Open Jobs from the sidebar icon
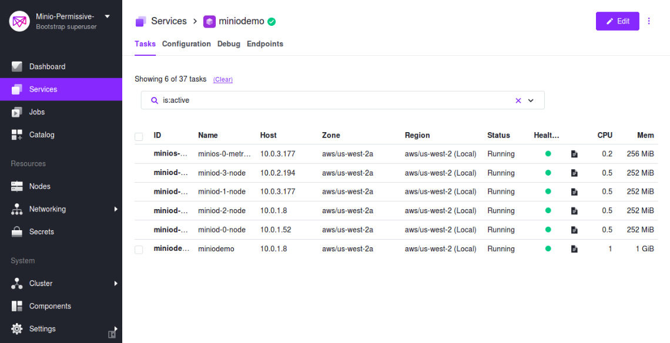The image size is (670, 343). 16,112
